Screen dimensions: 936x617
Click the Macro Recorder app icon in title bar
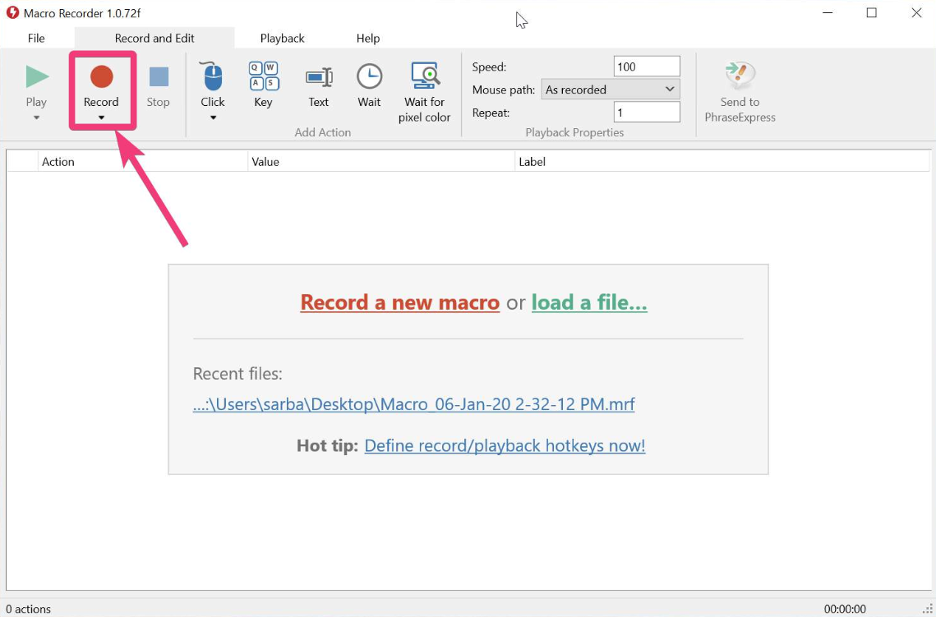[x=12, y=12]
